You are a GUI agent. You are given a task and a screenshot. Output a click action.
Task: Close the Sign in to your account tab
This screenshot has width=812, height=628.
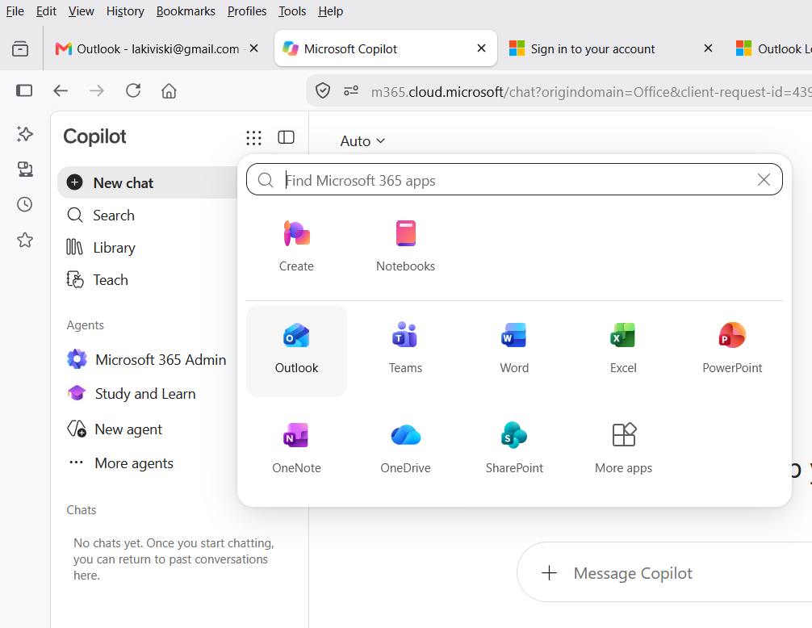click(708, 48)
